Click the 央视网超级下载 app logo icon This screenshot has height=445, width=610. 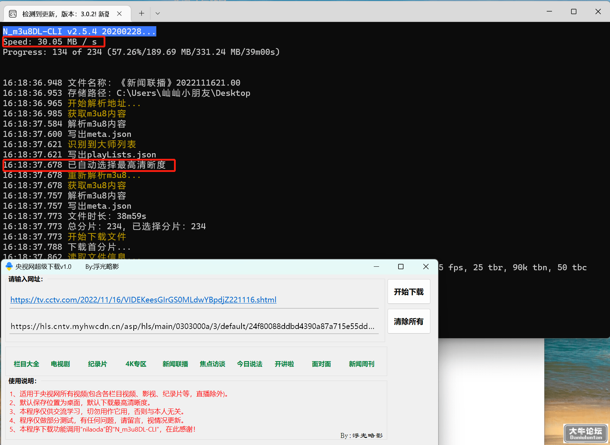(x=9, y=266)
